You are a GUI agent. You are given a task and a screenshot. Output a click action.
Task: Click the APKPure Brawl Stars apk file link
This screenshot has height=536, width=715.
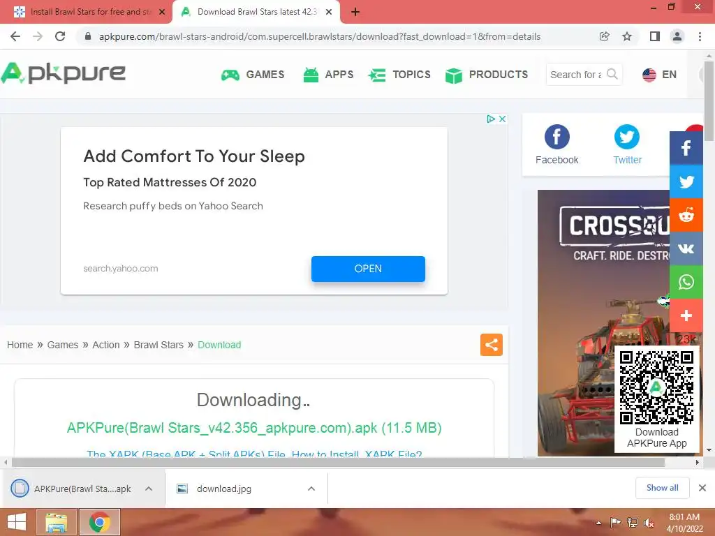point(254,428)
